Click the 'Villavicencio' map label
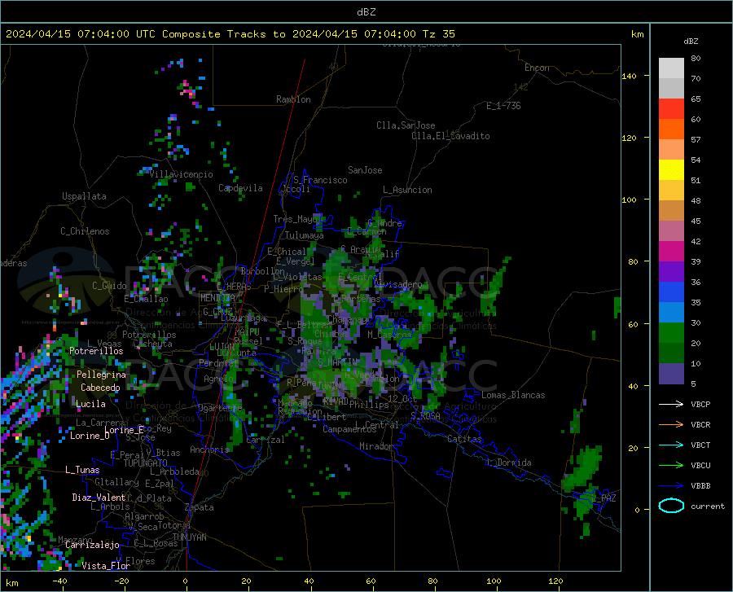 [182, 174]
